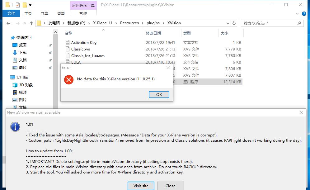
Task: Click 新加卷 (F:) in the breadcrumb
Action: coord(76,23)
